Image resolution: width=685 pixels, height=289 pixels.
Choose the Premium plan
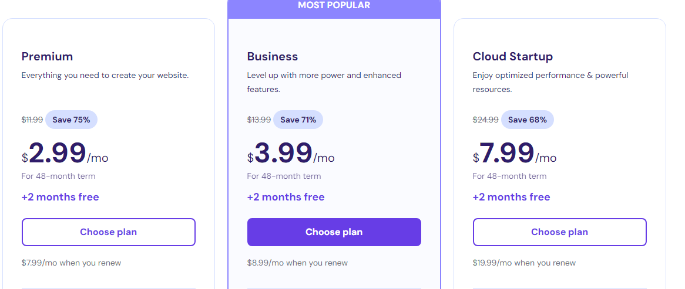(108, 232)
